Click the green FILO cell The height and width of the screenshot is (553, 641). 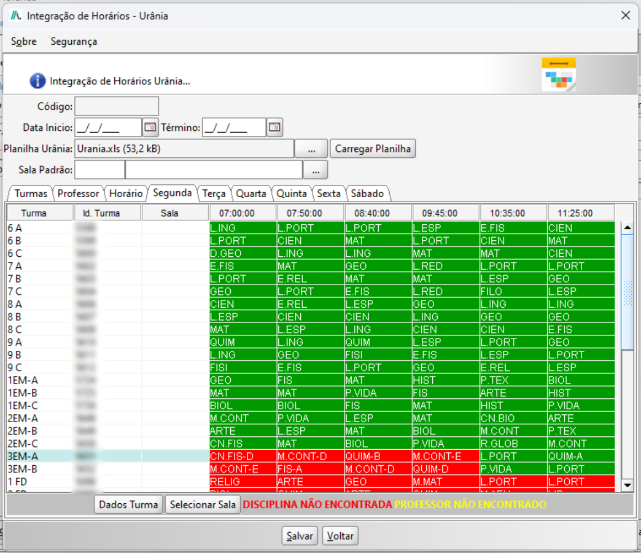pyautogui.click(x=513, y=291)
